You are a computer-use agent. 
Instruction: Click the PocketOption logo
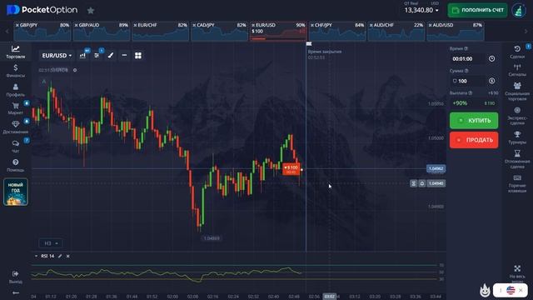[x=42, y=10]
